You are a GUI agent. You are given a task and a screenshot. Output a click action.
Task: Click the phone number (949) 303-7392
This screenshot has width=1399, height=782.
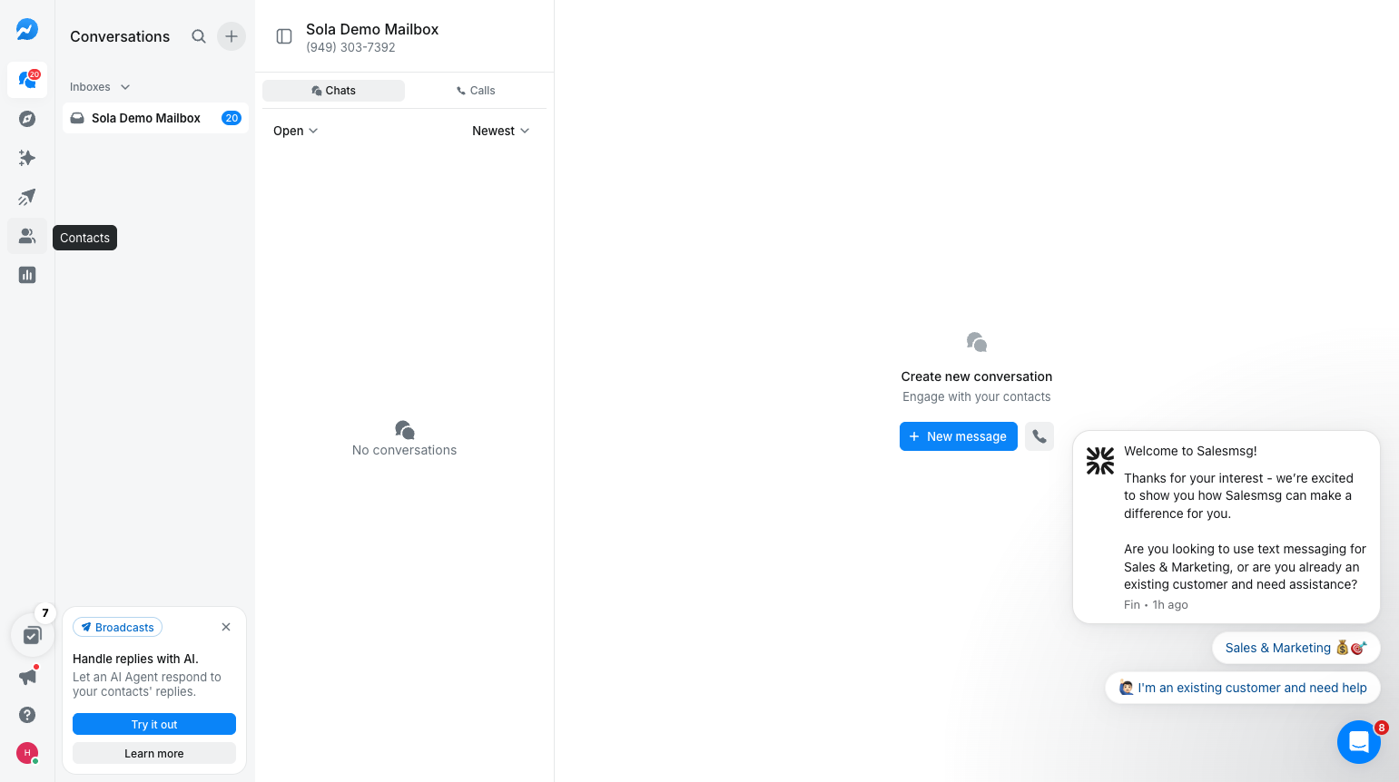coord(350,47)
